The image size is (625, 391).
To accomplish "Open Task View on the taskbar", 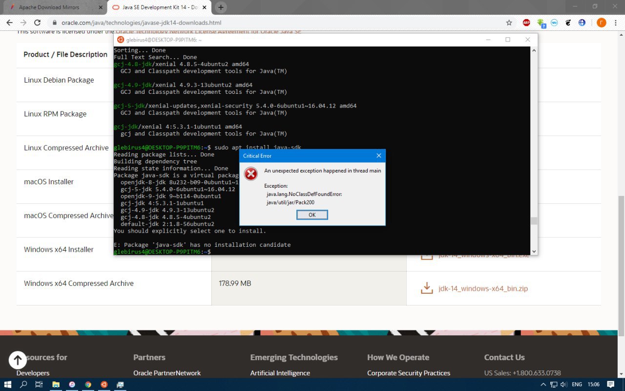I will pos(39,384).
